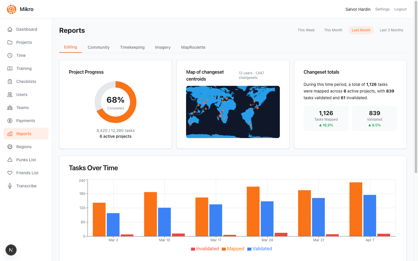Click the Logout link
The image size is (418, 261).
[x=400, y=9]
